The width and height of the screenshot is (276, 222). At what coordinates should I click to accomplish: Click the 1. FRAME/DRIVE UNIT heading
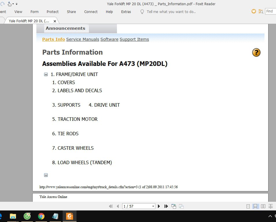[x=74, y=74]
